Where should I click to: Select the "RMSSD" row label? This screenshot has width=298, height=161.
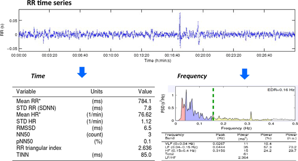[x=26, y=128]
